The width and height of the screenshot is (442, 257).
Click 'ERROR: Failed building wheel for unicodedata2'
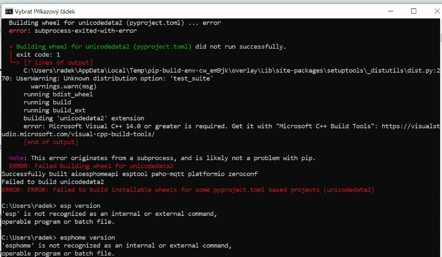91,166
